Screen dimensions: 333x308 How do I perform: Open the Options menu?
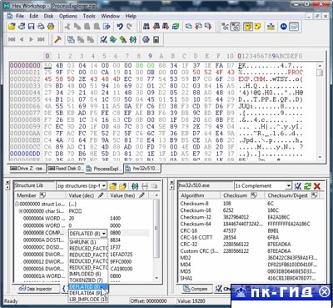point(68,16)
